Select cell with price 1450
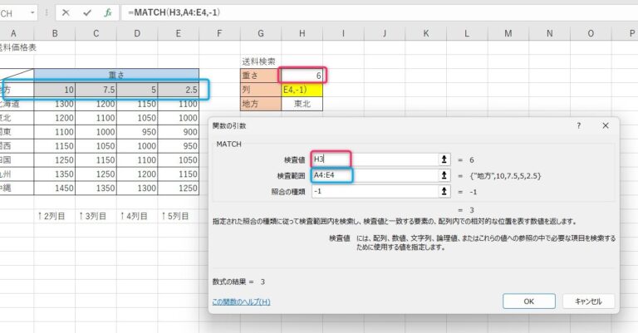The height and width of the screenshot is (333, 638). (55, 189)
